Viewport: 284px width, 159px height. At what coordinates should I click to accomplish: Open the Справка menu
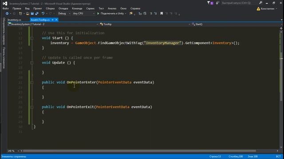[x=135, y=8]
